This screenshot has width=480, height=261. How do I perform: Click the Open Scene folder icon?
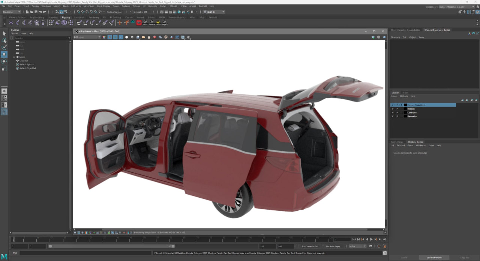click(32, 12)
